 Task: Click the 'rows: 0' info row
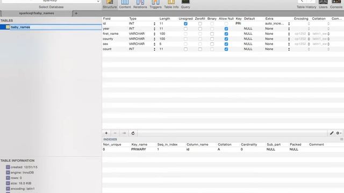16,178
